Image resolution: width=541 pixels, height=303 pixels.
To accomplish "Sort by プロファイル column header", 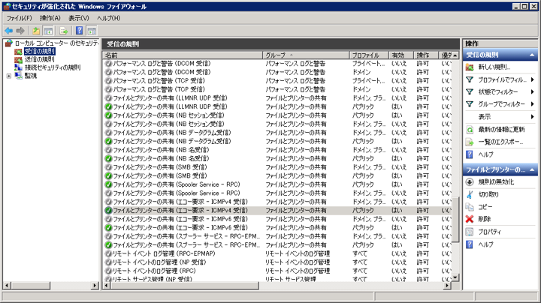I will click(x=369, y=55).
